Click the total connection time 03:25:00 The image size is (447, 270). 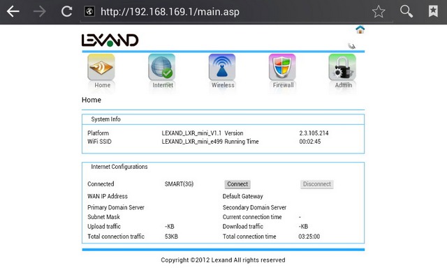click(x=309, y=237)
